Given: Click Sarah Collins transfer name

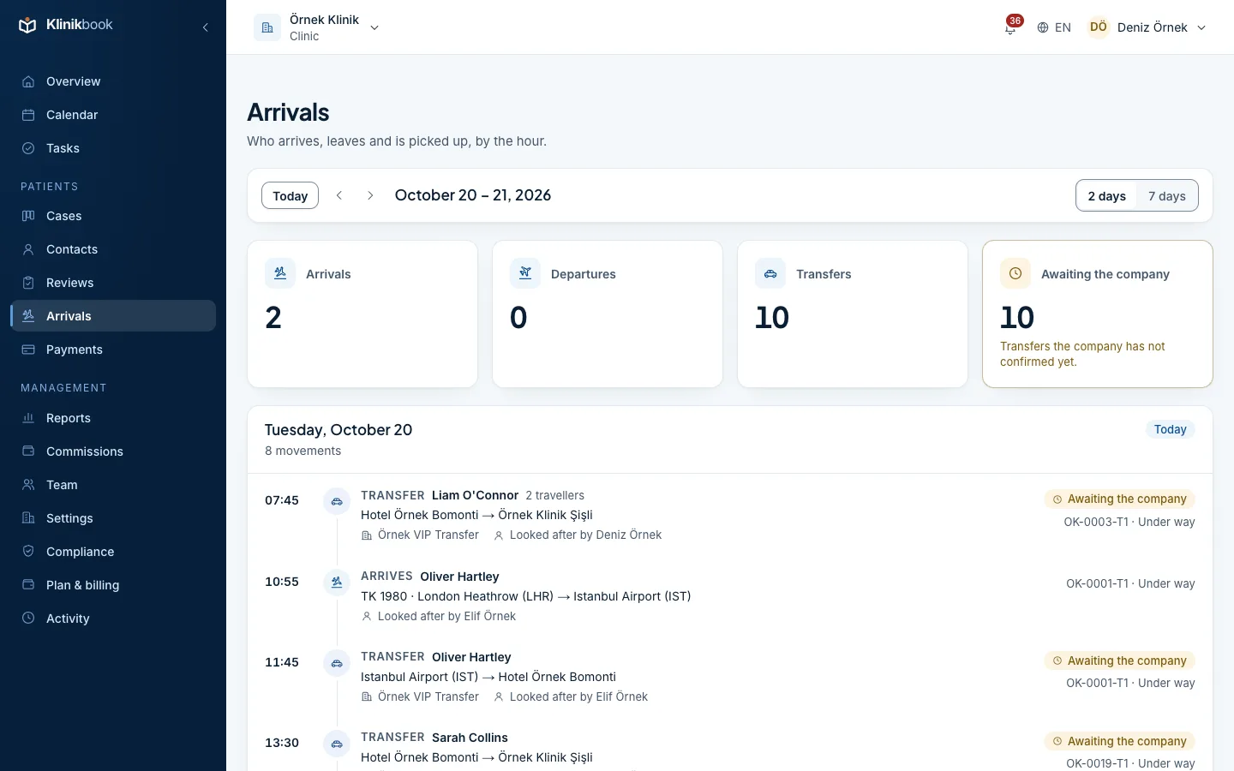Looking at the screenshot, I should point(470,738).
